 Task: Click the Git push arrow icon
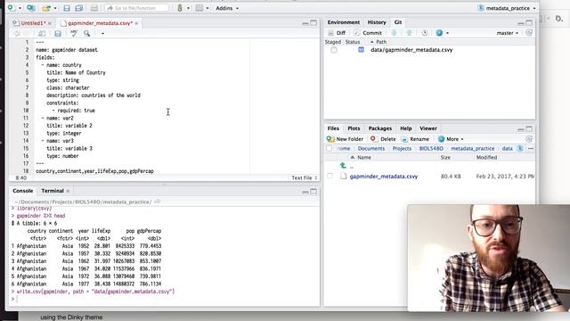[410, 33]
